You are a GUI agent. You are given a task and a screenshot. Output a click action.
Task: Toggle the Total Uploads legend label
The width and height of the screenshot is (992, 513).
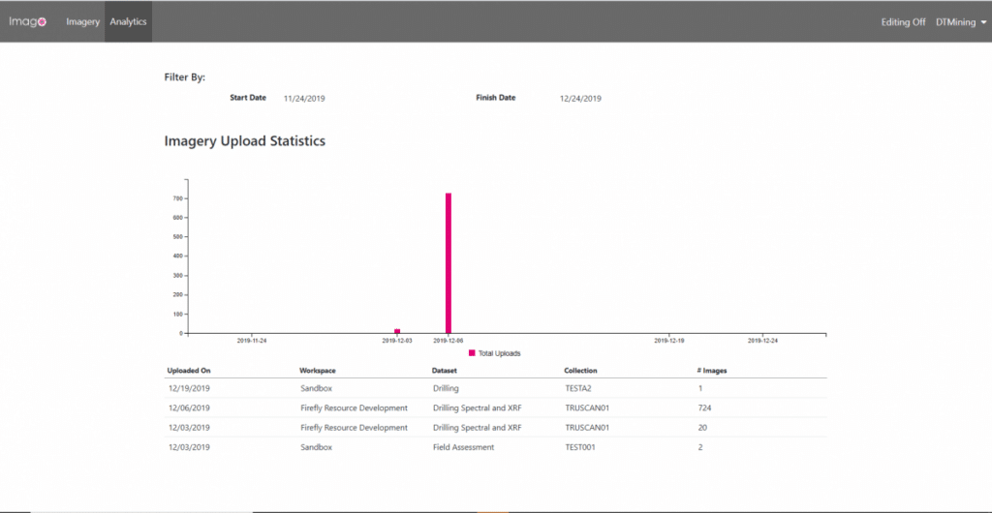point(500,353)
